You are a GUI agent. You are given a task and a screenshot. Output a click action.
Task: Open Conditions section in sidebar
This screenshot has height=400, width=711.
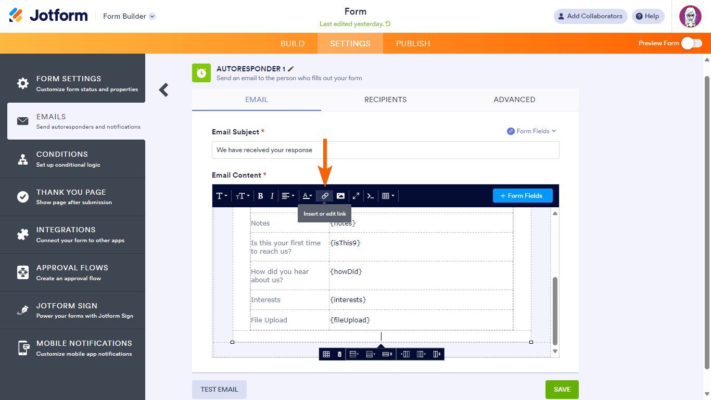coord(73,159)
